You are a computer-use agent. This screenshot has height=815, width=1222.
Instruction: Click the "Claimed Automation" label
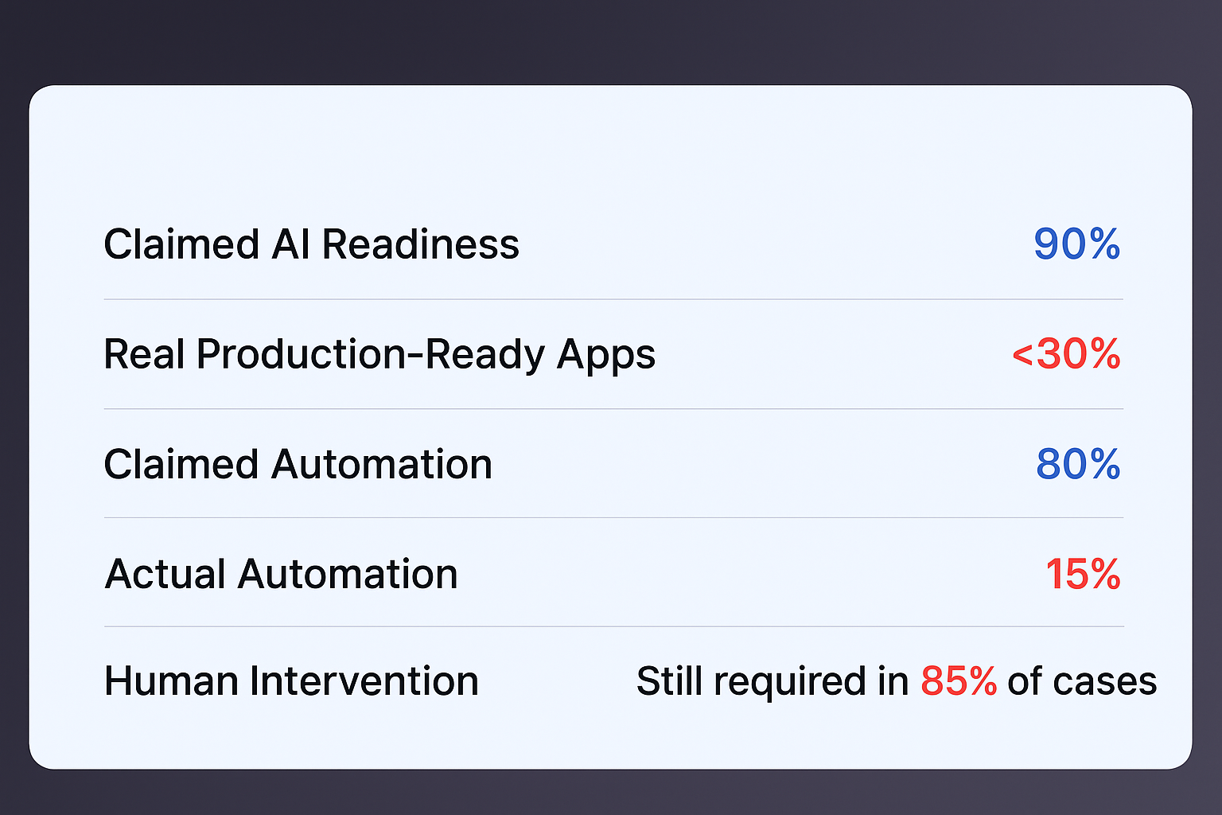(x=298, y=464)
